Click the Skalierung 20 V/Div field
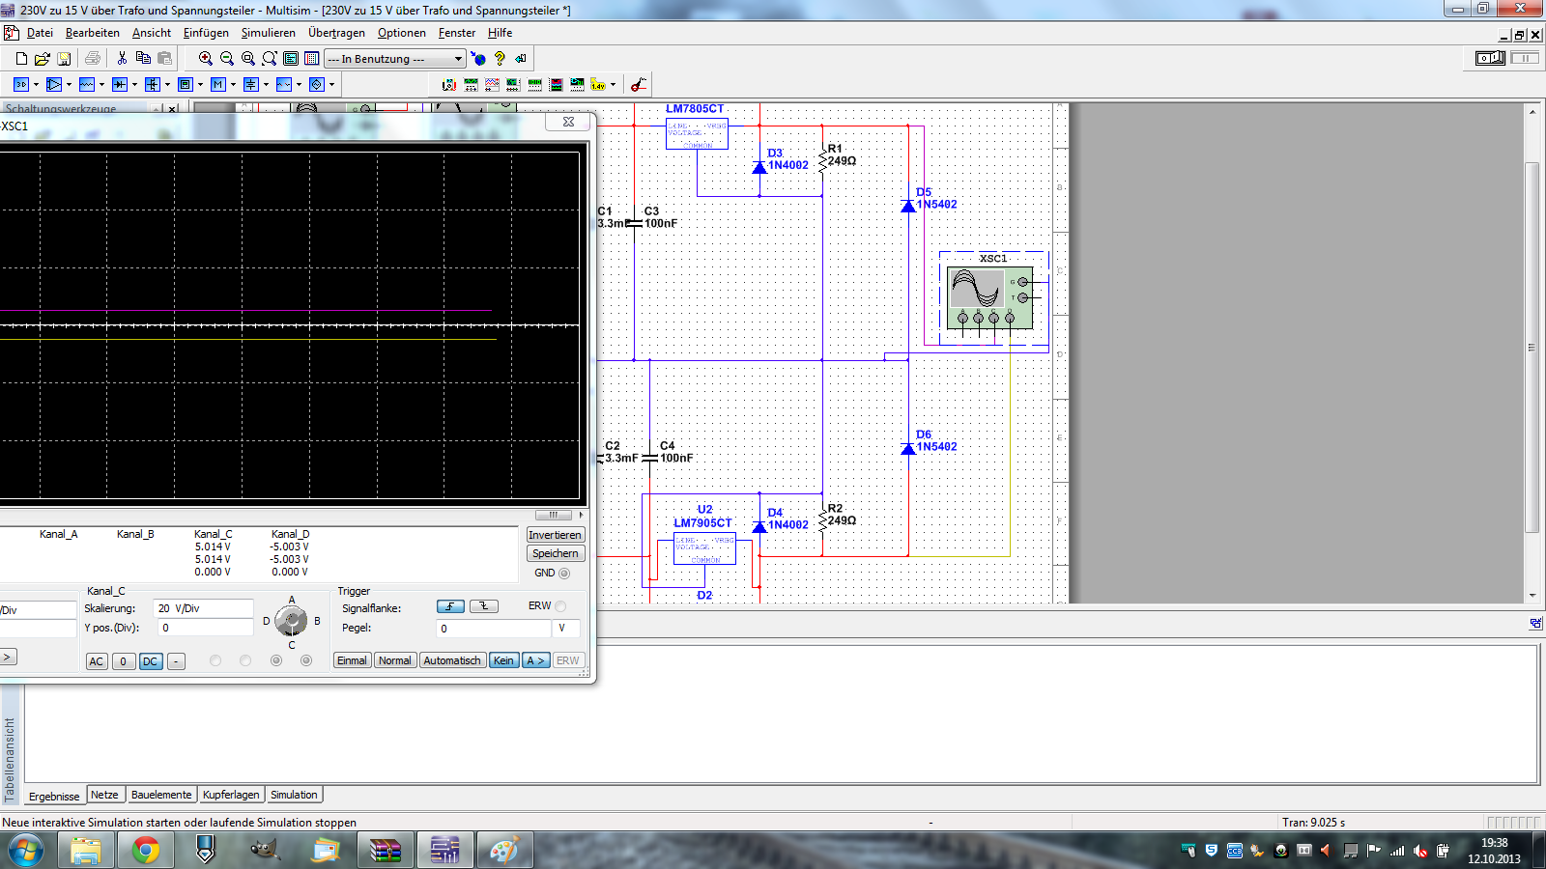The width and height of the screenshot is (1546, 869). tap(203, 608)
